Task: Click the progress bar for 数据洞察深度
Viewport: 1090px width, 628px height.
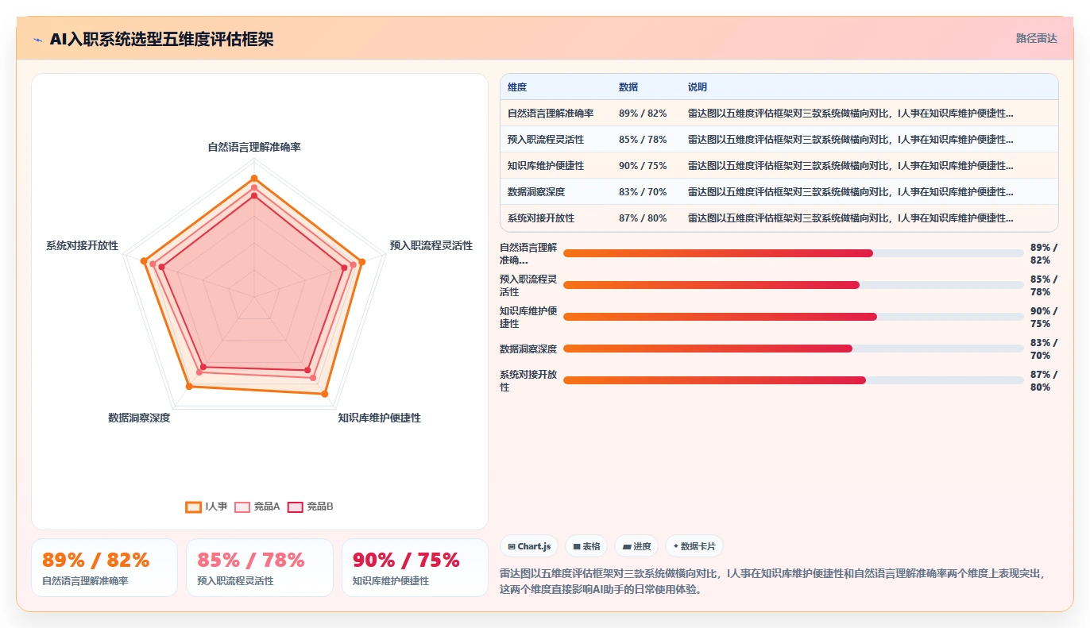Action: click(x=794, y=349)
